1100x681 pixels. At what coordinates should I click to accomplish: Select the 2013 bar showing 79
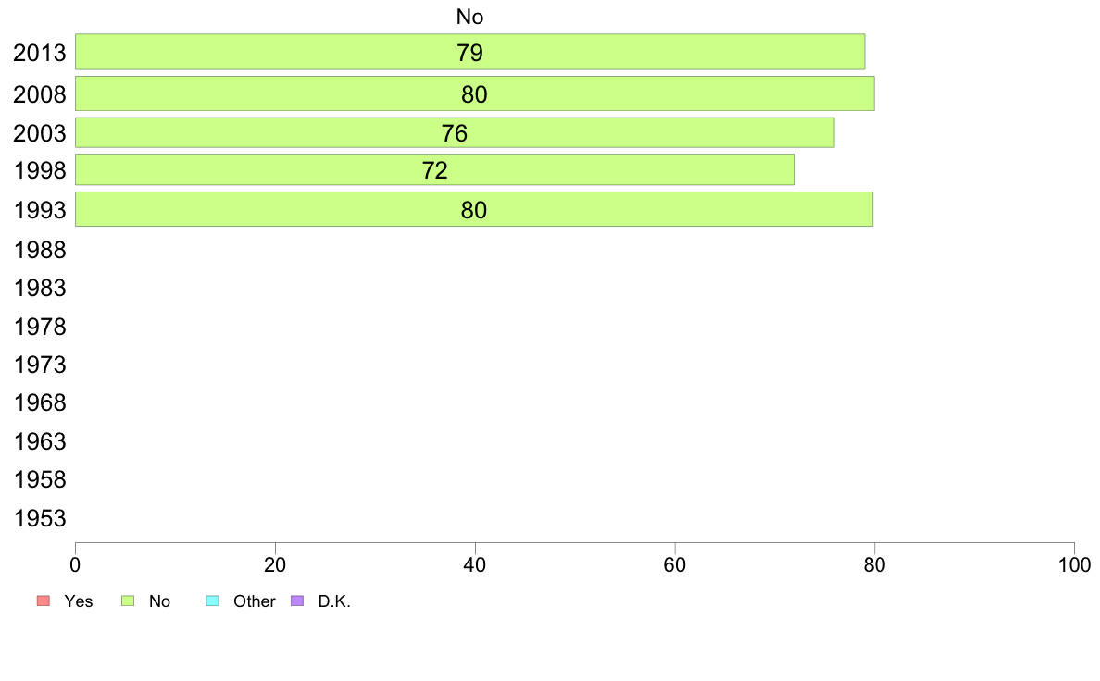point(470,52)
